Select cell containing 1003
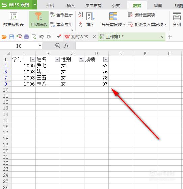The image size is (183, 189). pos(24,78)
